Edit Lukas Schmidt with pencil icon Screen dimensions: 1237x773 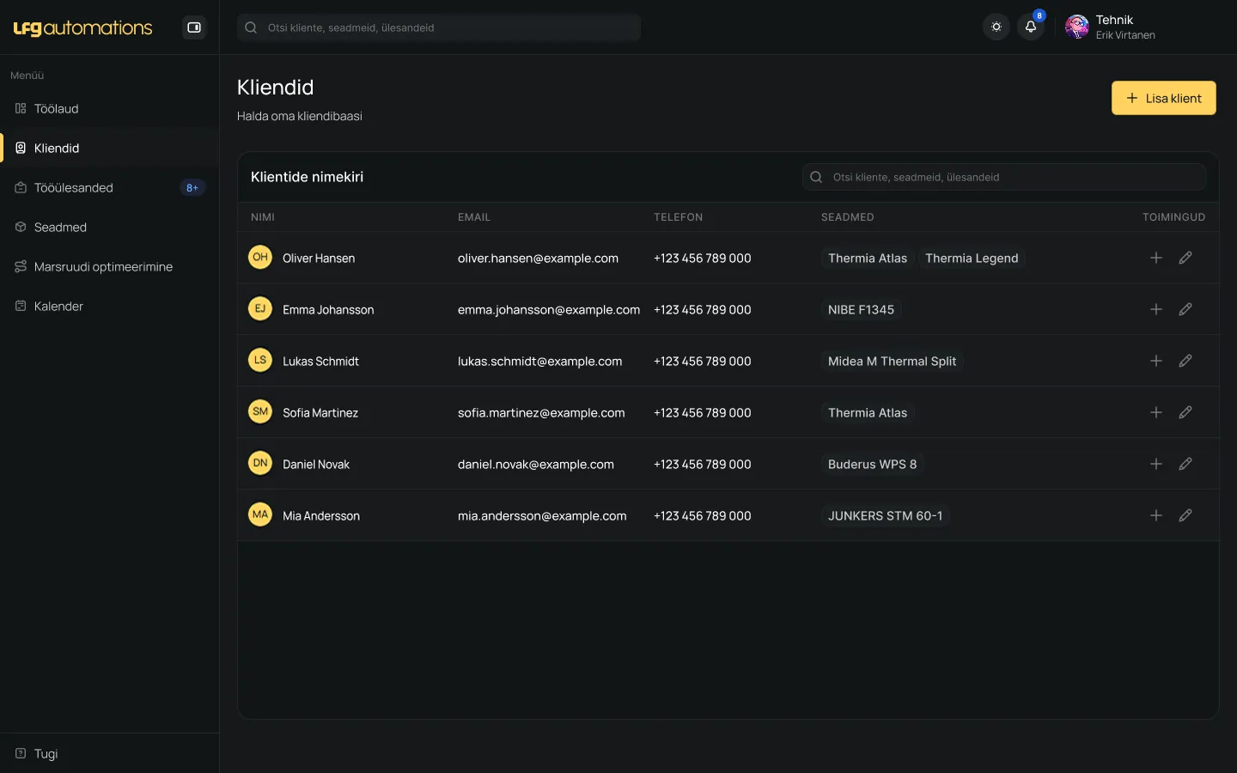click(x=1185, y=361)
